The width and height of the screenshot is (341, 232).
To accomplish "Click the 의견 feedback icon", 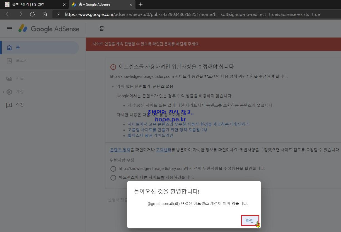I will (9, 105).
